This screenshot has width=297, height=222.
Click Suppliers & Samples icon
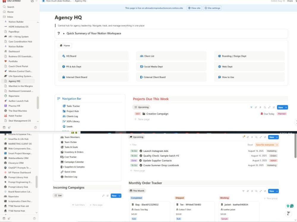pyautogui.click(x=62, y=167)
